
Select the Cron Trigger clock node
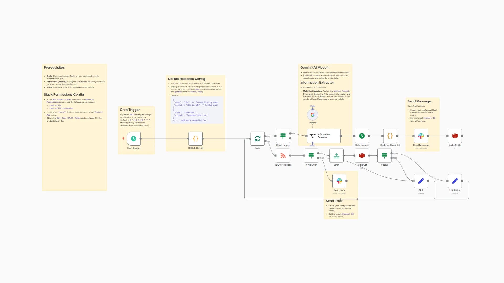[134, 139]
